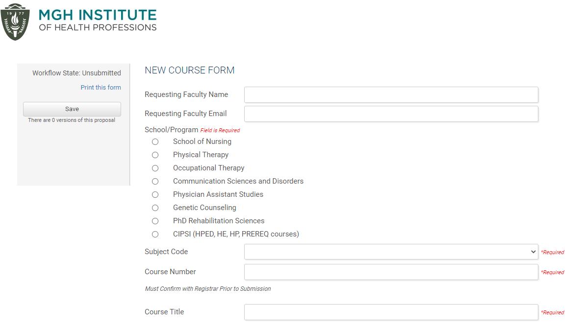Click the MGH Institute of Health Professions wordmark
Image resolution: width=582 pixels, height=330 pixels.
(98, 20)
